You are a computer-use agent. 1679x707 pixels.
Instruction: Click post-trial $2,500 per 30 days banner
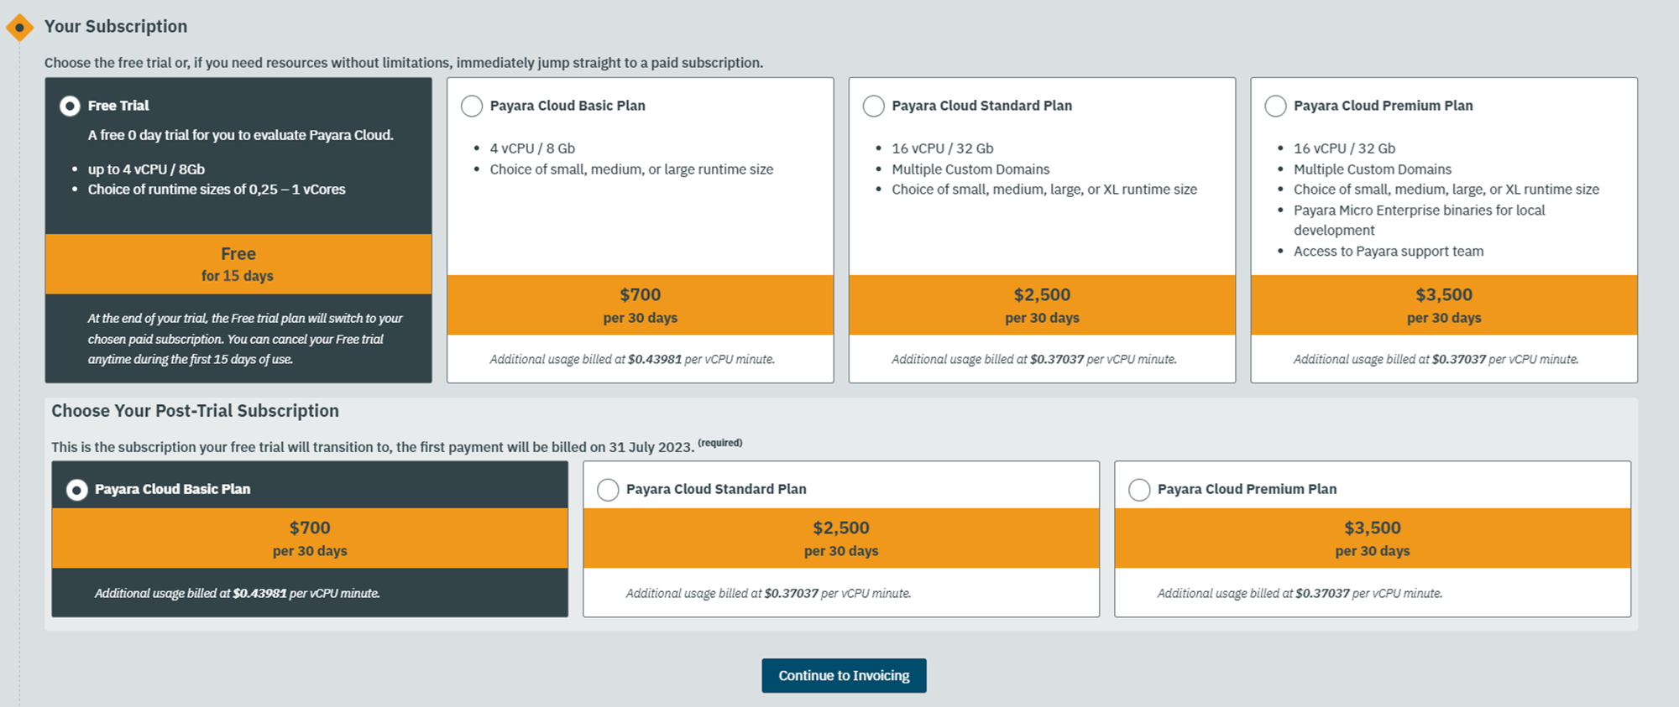coord(841,538)
